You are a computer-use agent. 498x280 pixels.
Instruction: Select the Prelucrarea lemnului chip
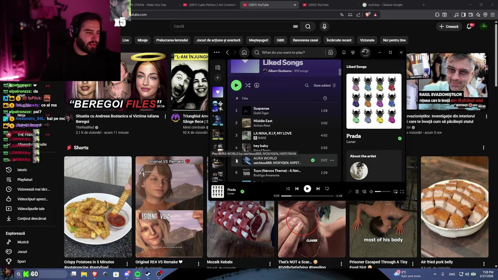coord(172,40)
